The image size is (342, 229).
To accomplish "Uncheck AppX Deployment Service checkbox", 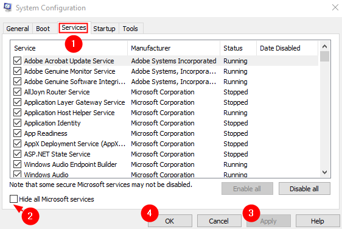I will point(17,144).
